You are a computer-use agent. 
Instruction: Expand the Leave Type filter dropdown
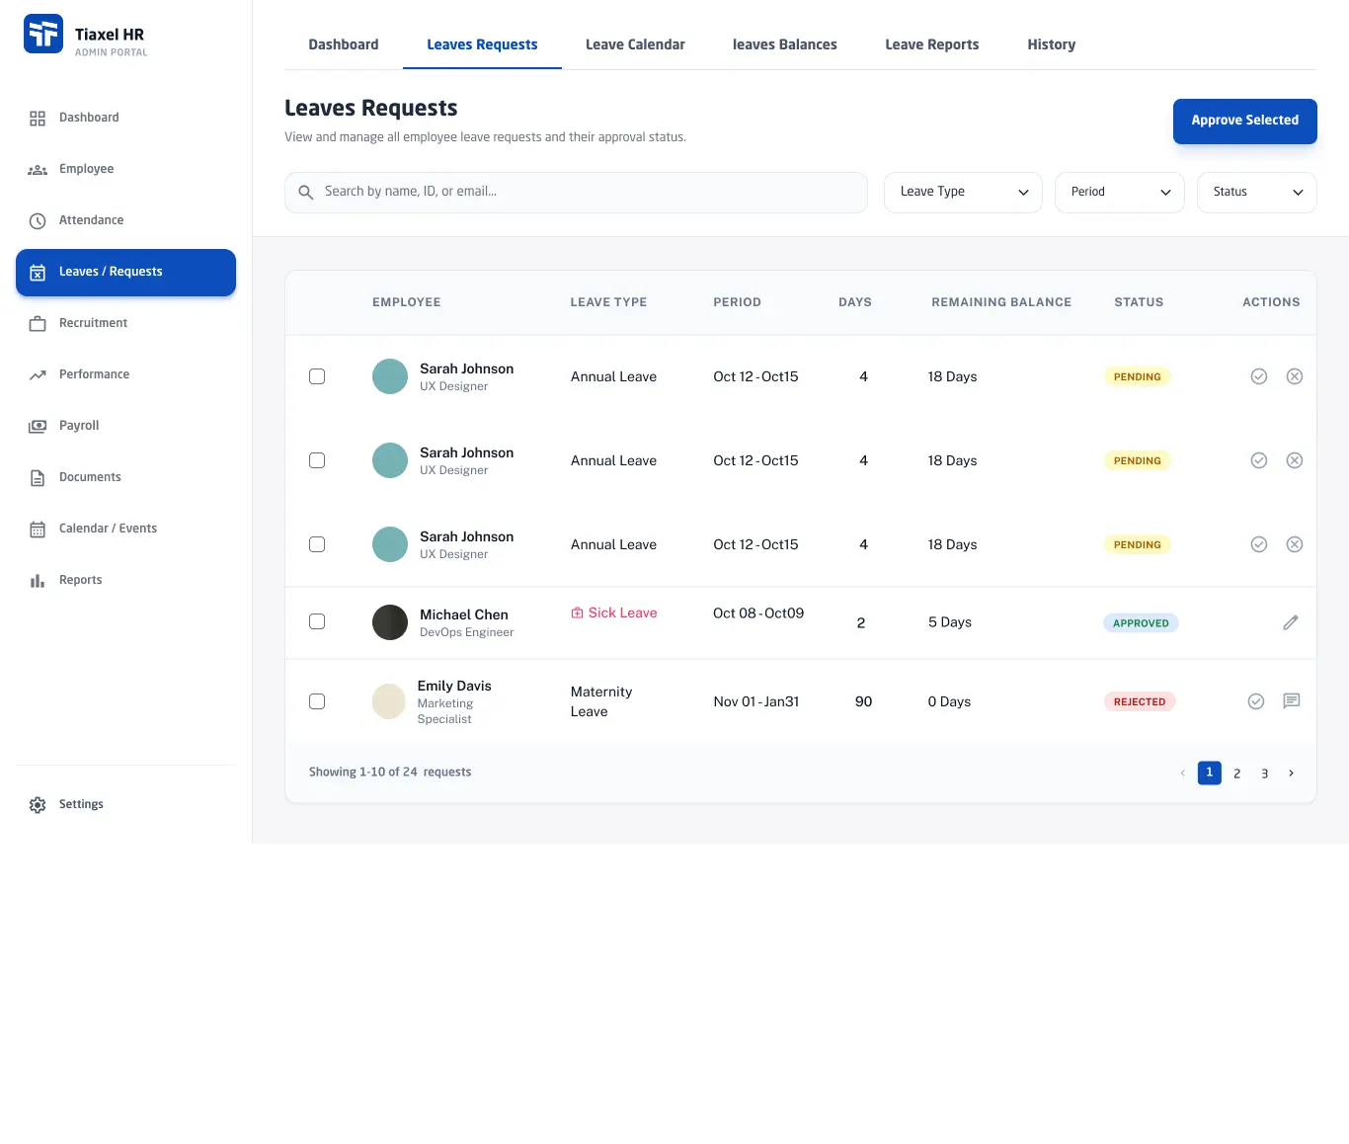tap(963, 193)
